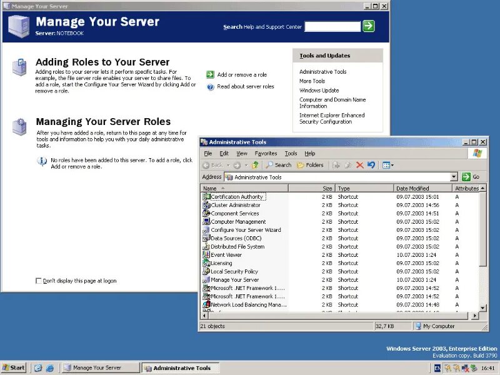This screenshot has width=500, height=375.
Task: Click the Windows Update link
Action: tap(319, 90)
